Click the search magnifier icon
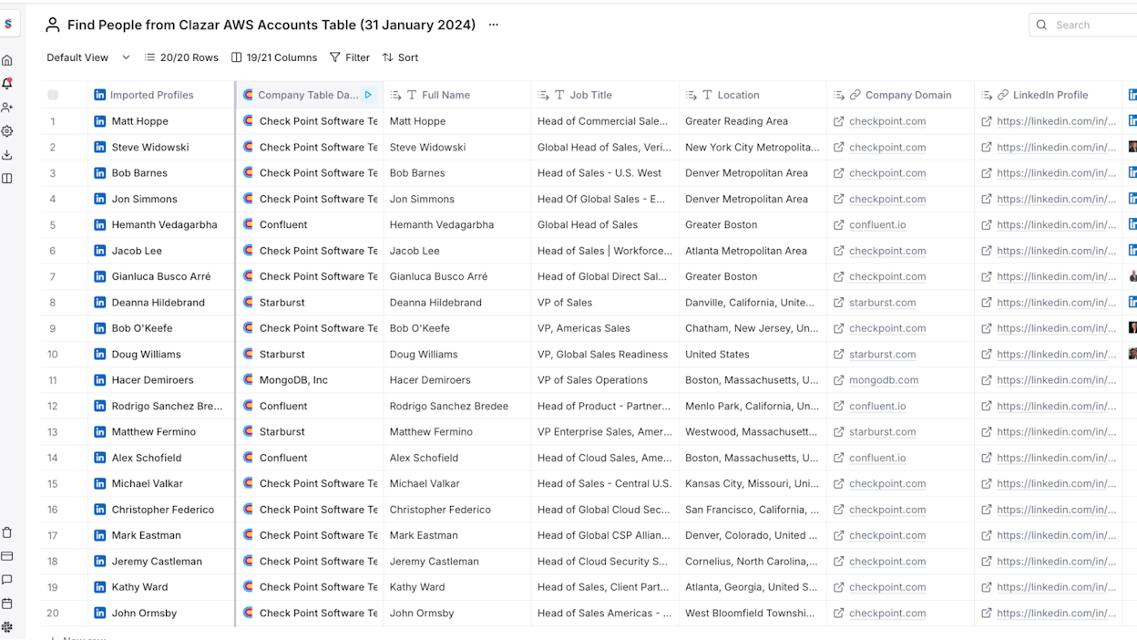This screenshot has width=1137, height=640. pyautogui.click(x=1042, y=25)
